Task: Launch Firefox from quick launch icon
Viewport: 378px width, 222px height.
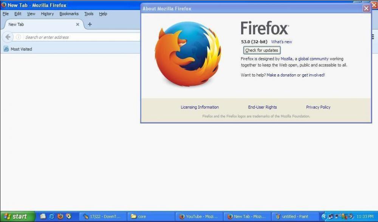Action: click(x=60, y=216)
